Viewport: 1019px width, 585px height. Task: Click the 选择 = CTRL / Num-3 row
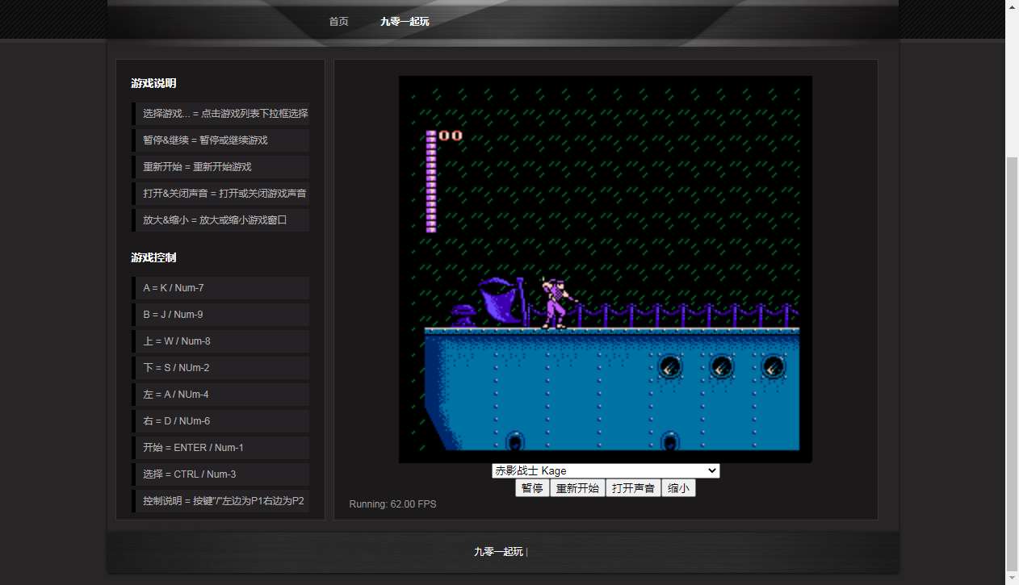pyautogui.click(x=220, y=474)
